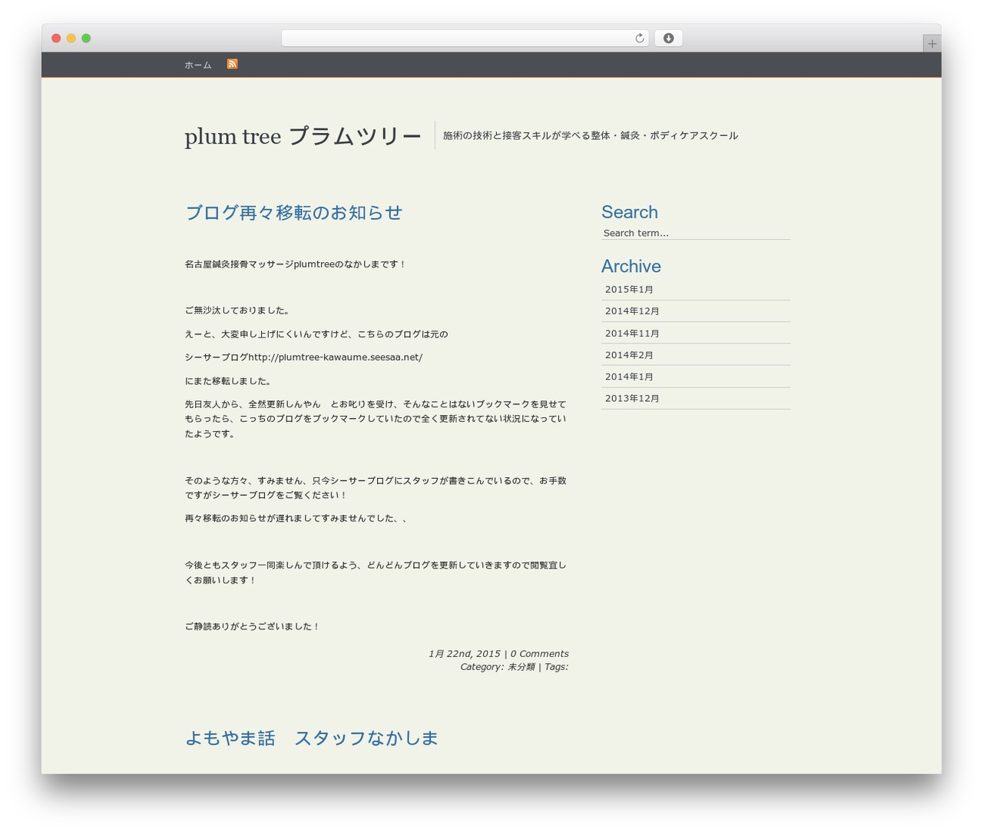Click the tagline 施術の技術と接客スキルが学べる整体・鍼灸・ボディケアスクール
Screen dimensions: 983x833
coord(591,135)
